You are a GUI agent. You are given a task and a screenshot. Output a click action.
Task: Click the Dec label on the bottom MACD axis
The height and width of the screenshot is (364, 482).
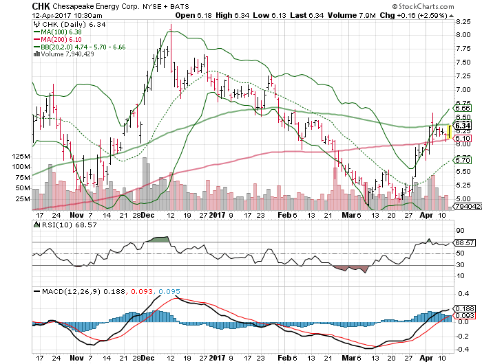[147, 358]
